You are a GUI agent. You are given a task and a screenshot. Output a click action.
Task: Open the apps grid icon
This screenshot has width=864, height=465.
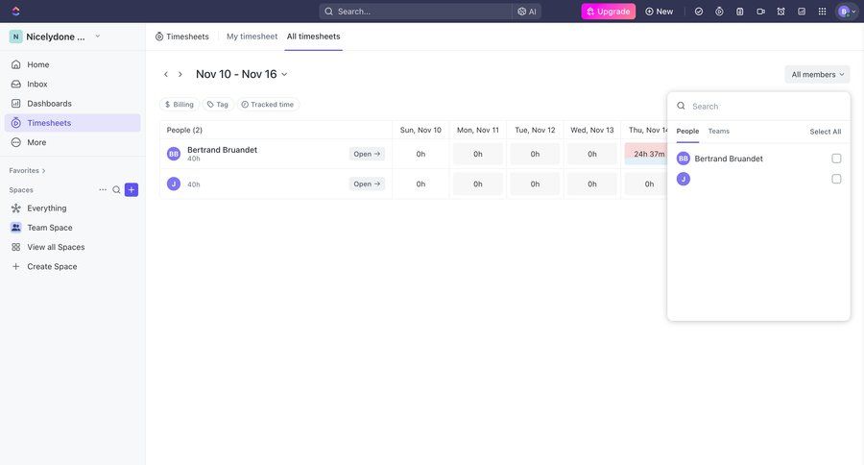822,12
